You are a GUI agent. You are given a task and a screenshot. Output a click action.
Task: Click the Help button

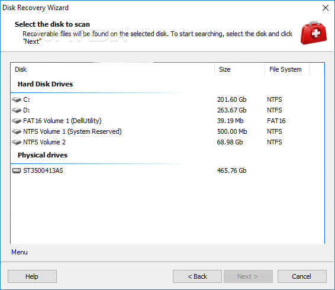click(x=33, y=276)
